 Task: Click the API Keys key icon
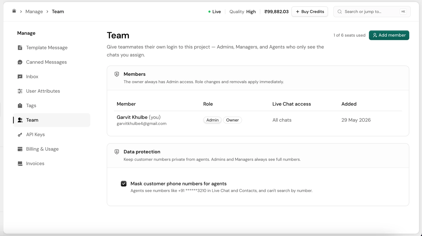coord(20,135)
